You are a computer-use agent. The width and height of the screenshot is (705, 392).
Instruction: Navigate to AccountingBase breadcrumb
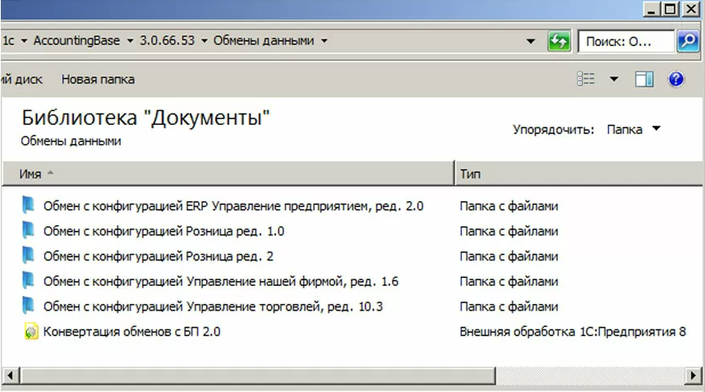pos(76,40)
